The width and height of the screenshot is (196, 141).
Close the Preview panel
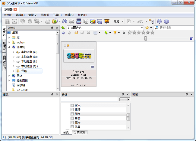pyautogui.click(x=191, y=94)
